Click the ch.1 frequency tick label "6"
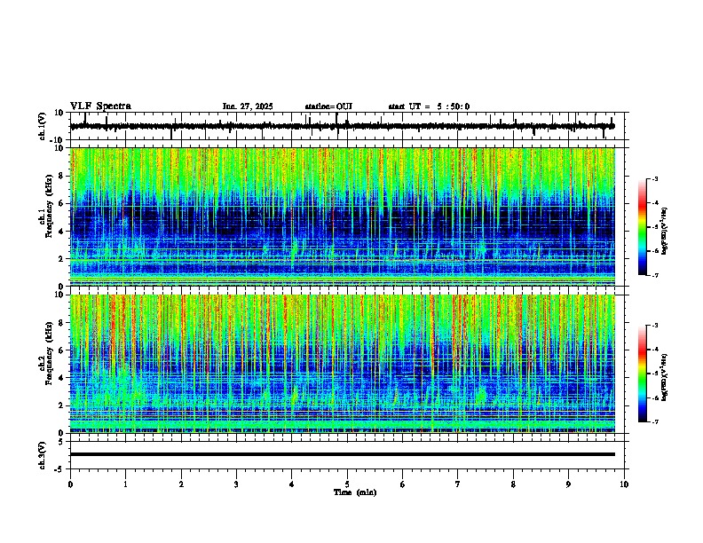 [x=61, y=203]
